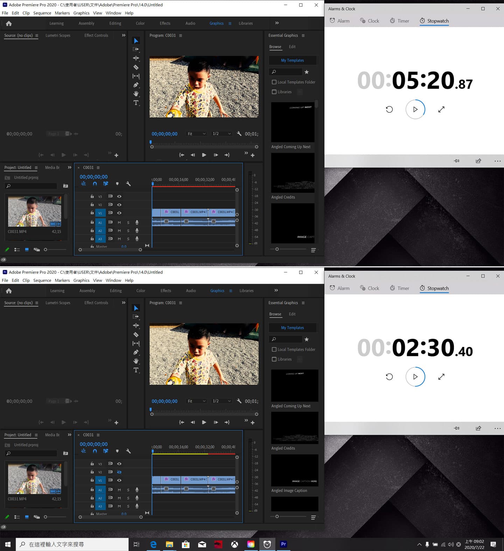Select the Pen tool in lower Premiere window

coord(136,352)
